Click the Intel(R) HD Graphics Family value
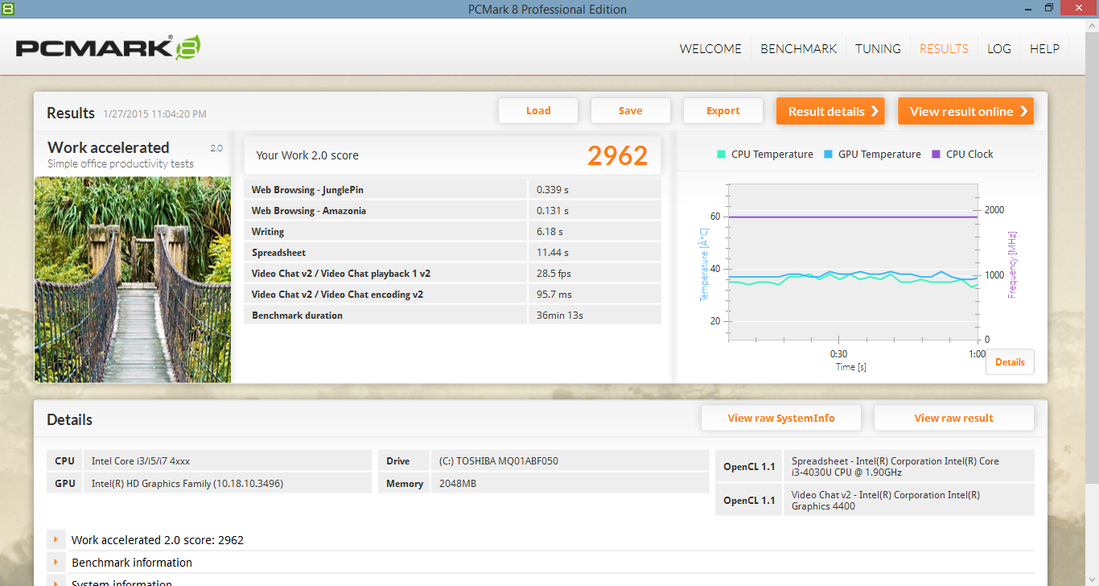 click(x=187, y=484)
